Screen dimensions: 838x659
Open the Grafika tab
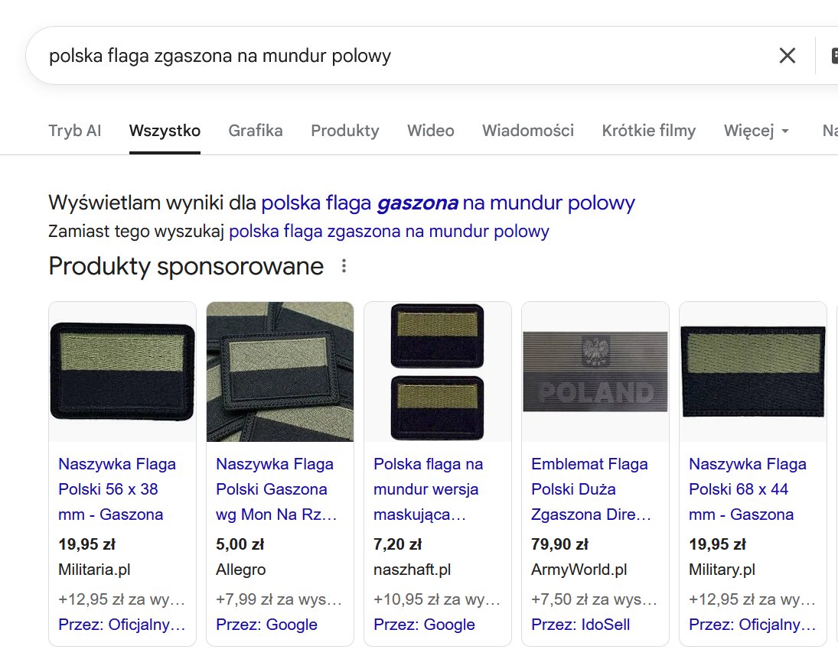tap(256, 130)
